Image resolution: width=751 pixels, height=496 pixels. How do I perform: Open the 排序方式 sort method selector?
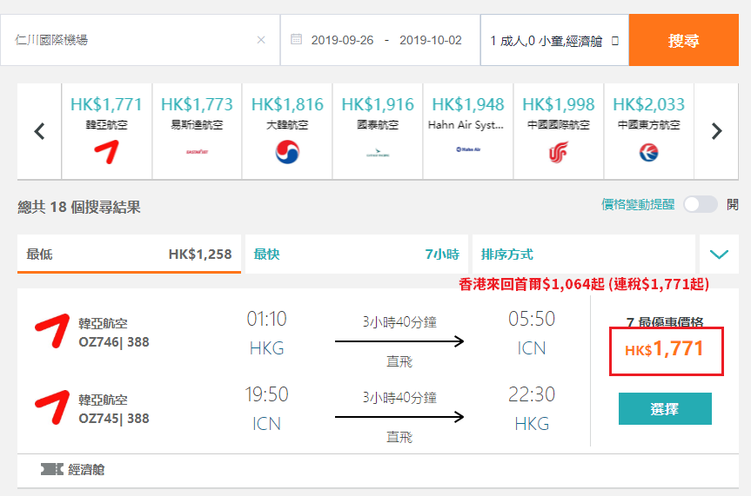tap(583, 254)
